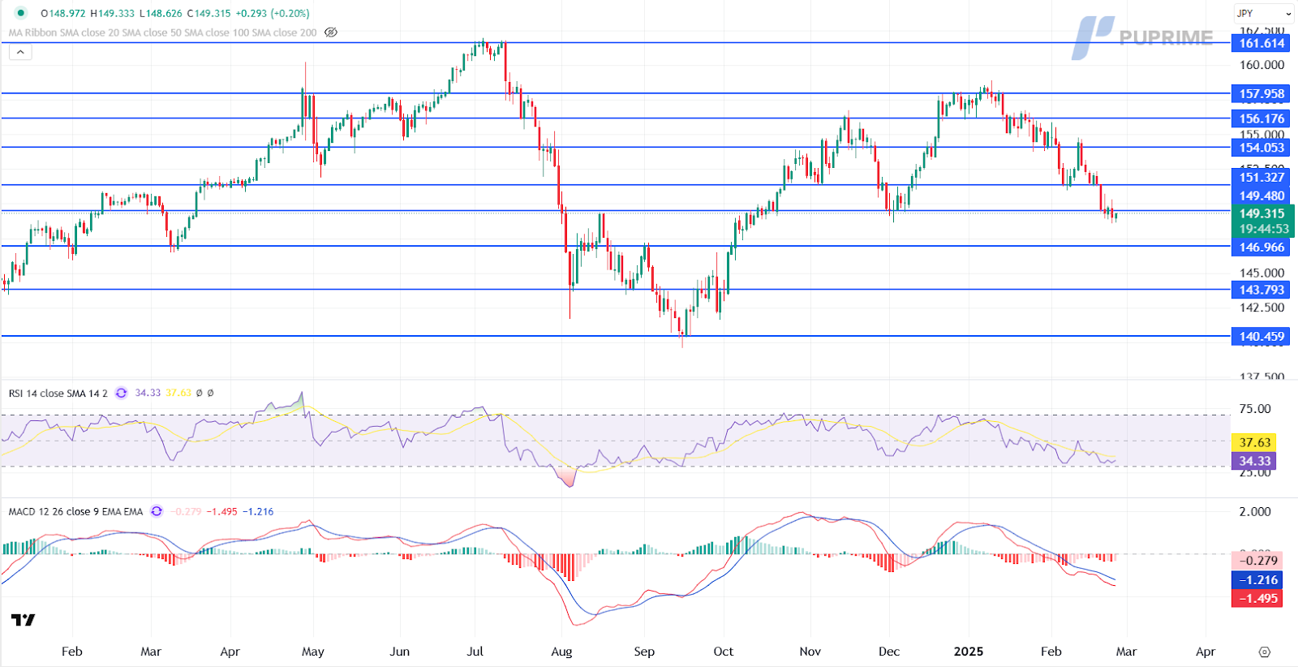Click the MACD indicator refresh icon
1298x667 pixels.
coord(157,511)
